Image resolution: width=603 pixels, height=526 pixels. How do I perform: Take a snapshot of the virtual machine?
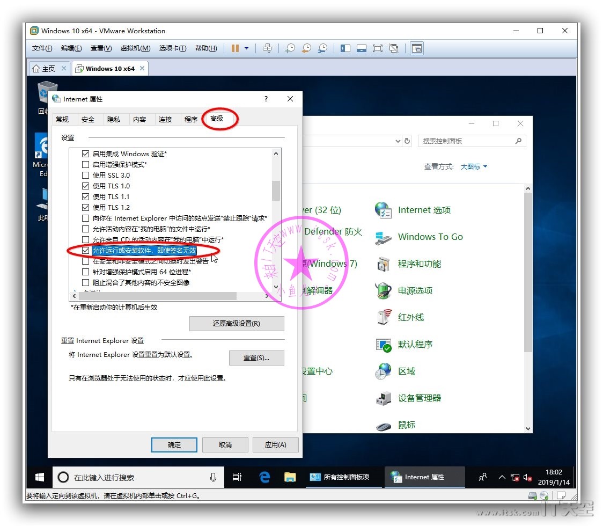(290, 48)
